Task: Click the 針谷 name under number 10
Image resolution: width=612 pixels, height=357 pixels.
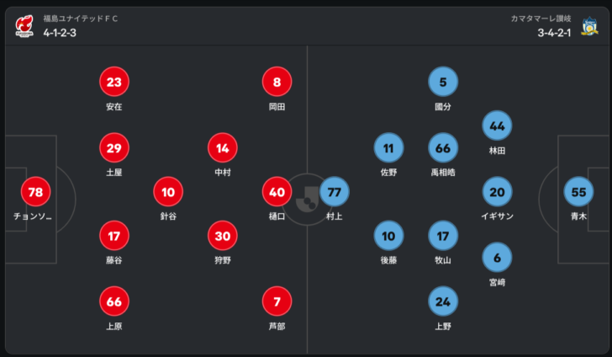Action: [168, 216]
